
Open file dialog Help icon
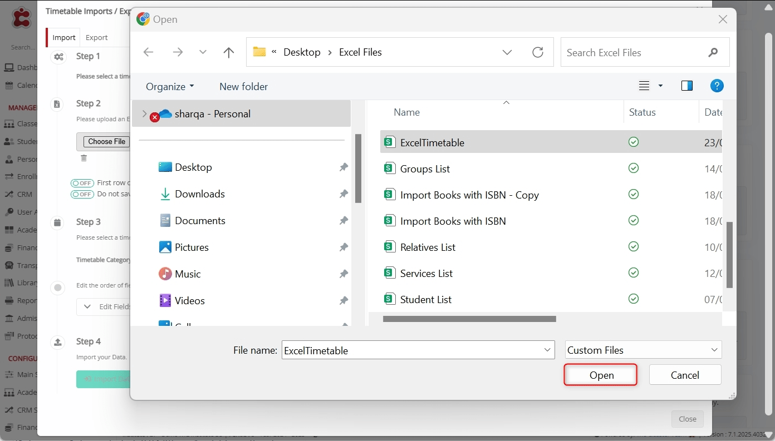(717, 86)
